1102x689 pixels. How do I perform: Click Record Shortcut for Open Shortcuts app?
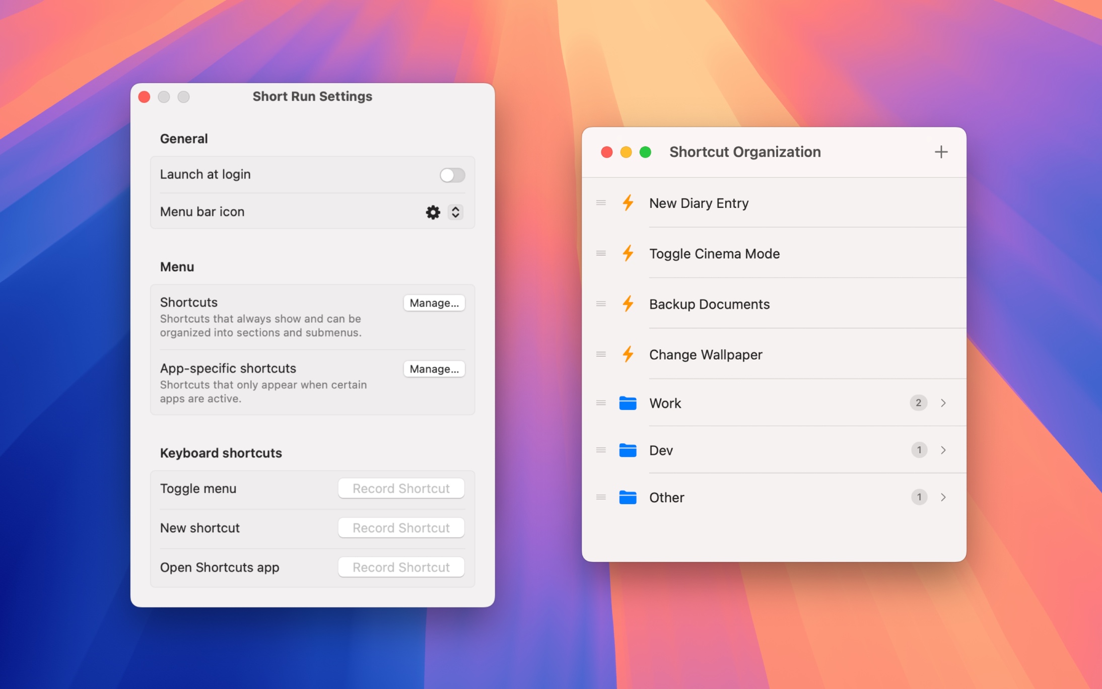(x=401, y=567)
